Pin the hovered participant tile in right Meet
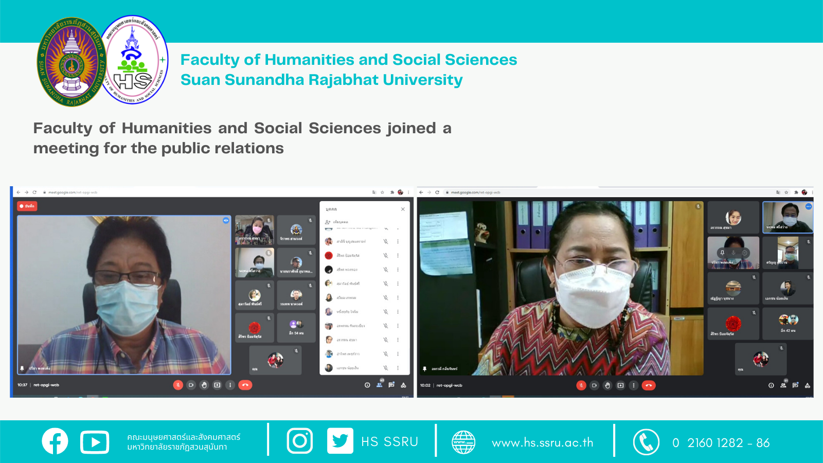 [722, 253]
